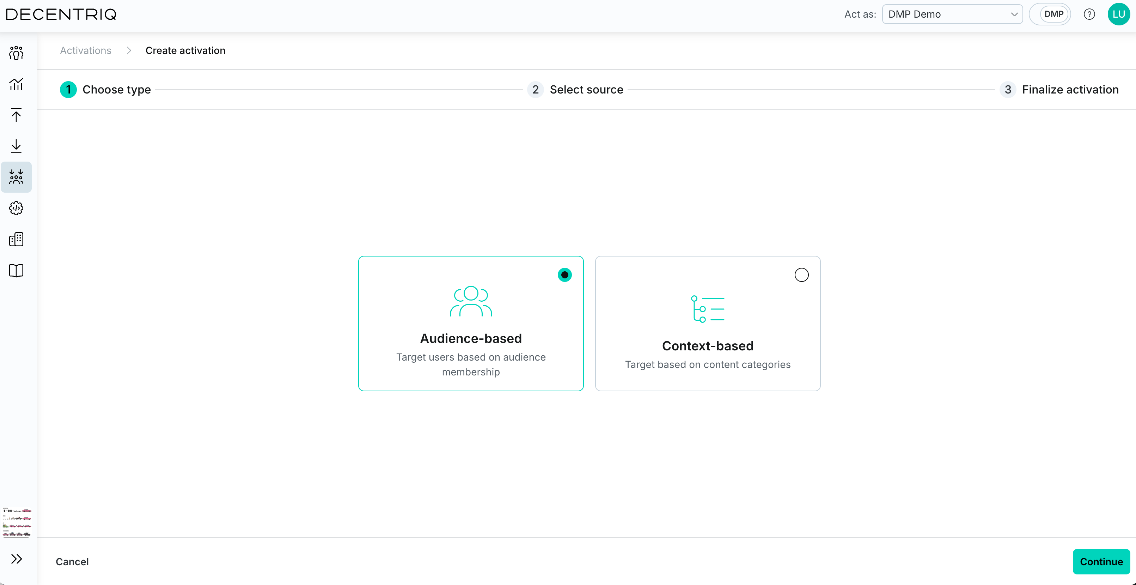The width and height of the screenshot is (1136, 585).
Task: Click the Audience-based people icon
Action: point(471,301)
